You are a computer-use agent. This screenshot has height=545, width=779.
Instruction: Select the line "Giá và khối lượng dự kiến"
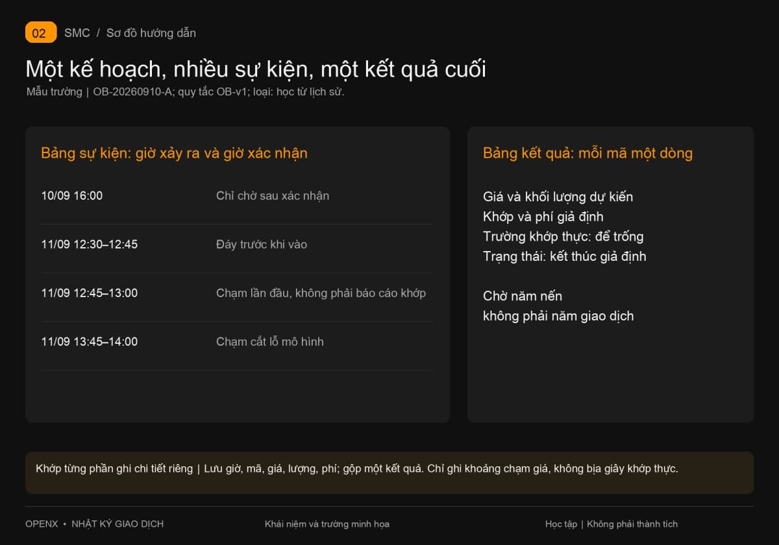tap(558, 197)
